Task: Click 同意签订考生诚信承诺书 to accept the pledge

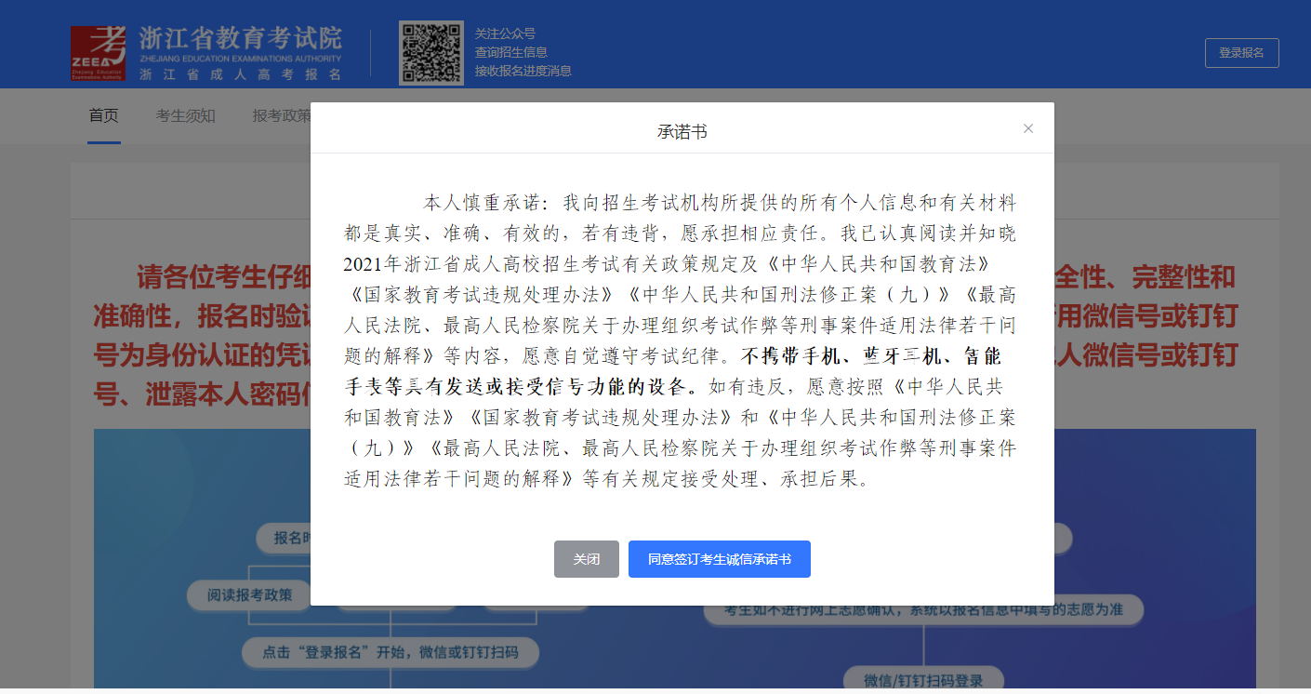Action: tap(719, 558)
